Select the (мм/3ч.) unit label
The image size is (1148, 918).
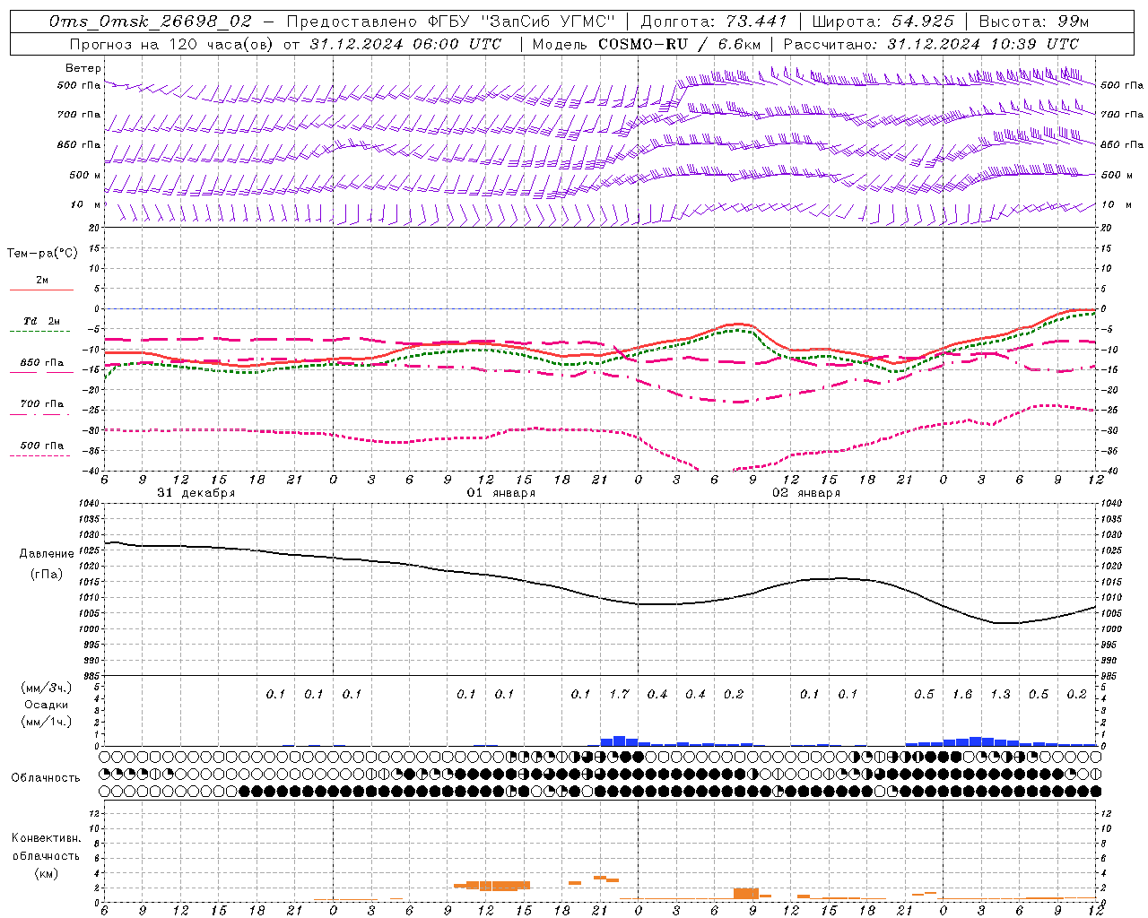(47, 688)
